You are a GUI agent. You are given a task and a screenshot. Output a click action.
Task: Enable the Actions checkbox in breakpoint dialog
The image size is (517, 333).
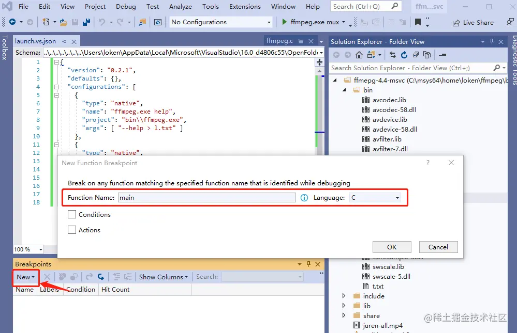[72, 230]
